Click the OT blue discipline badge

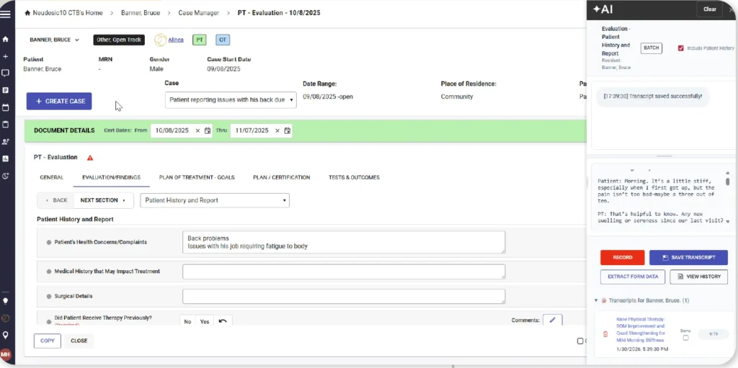[223, 40]
